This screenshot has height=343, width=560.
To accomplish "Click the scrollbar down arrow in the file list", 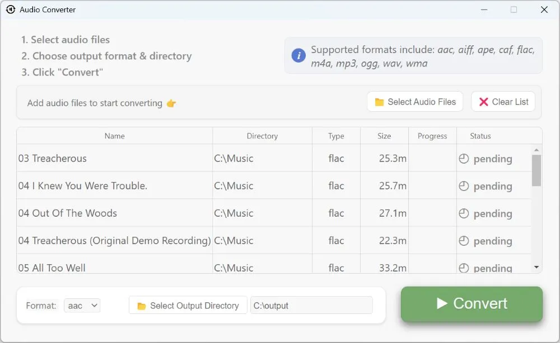I will (536, 267).
